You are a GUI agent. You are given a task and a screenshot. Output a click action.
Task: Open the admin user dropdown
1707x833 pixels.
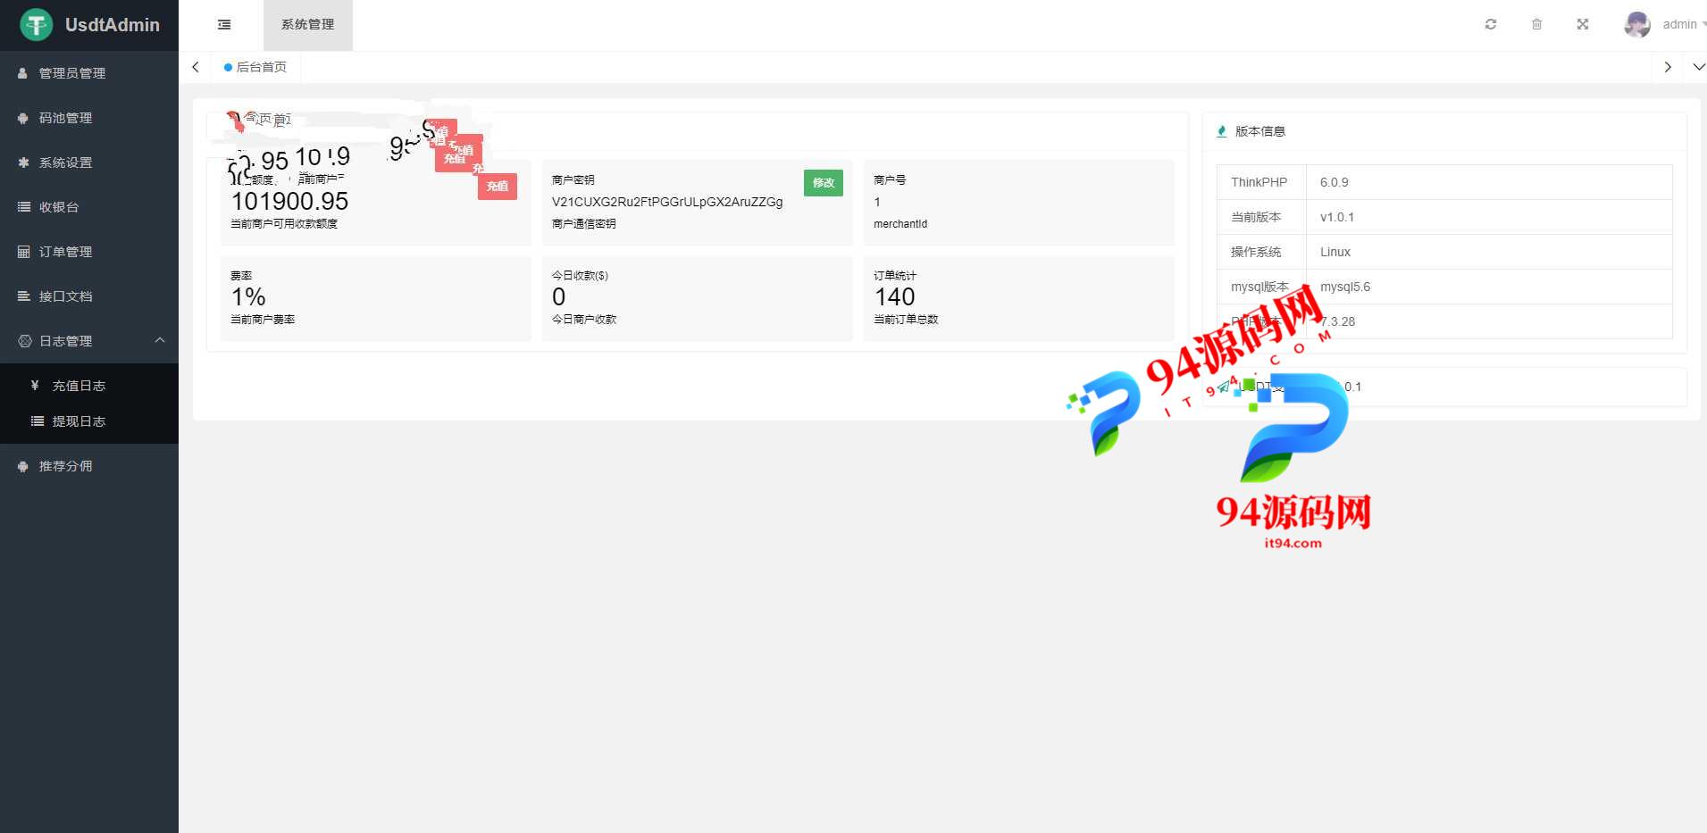1686,24
